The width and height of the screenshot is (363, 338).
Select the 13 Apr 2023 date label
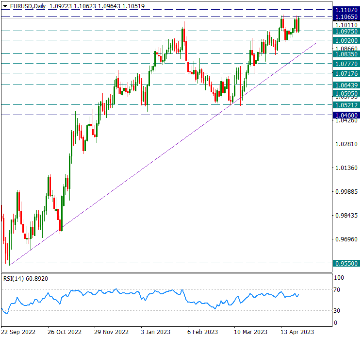tap(297, 332)
